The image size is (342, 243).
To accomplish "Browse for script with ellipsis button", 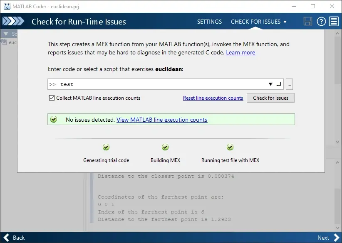I will (289, 84).
